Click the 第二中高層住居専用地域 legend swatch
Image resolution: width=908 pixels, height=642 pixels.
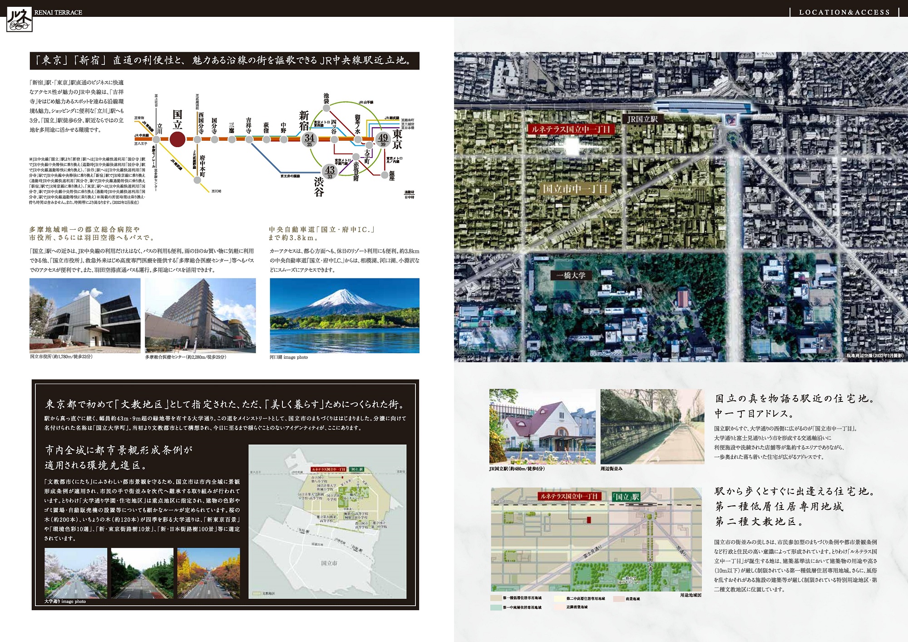click(x=559, y=598)
